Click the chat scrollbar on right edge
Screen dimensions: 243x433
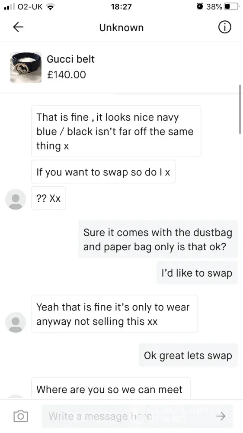(240, 110)
